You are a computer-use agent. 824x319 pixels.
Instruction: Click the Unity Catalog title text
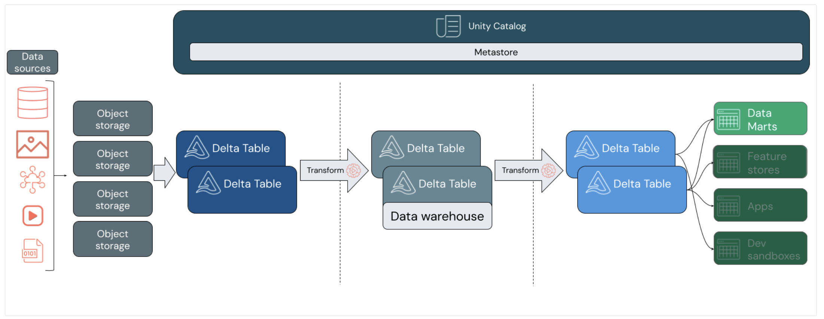(x=497, y=26)
